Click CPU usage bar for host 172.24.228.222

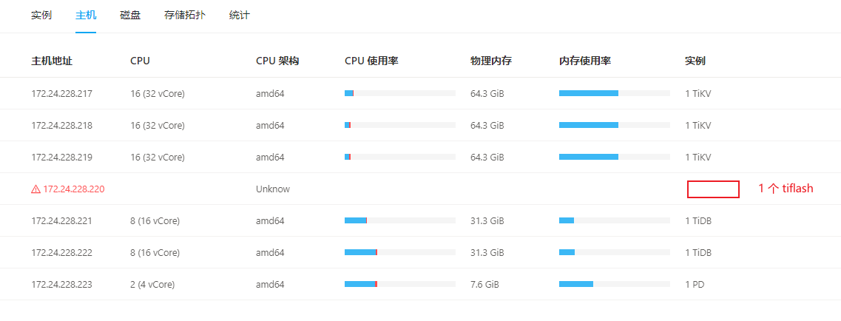tap(399, 252)
